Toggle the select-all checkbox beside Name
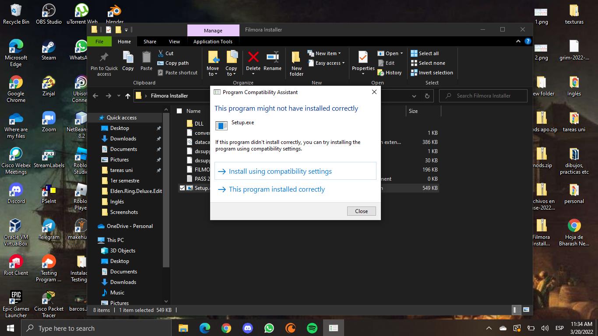Screen dimensions: 598x336 [x=179, y=111]
